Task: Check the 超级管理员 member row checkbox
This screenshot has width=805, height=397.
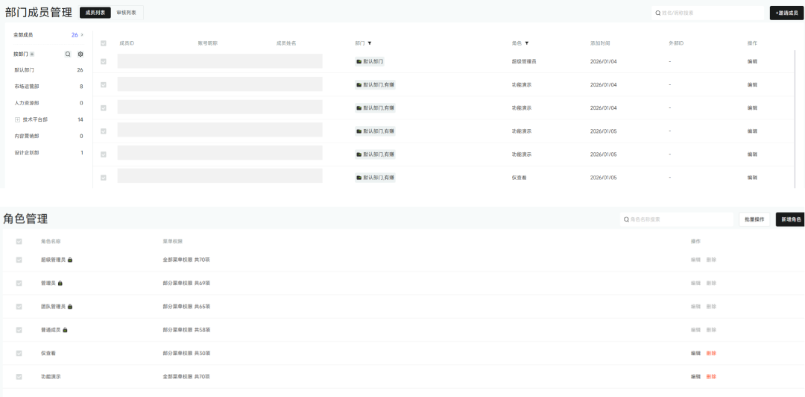Action: coord(103,61)
